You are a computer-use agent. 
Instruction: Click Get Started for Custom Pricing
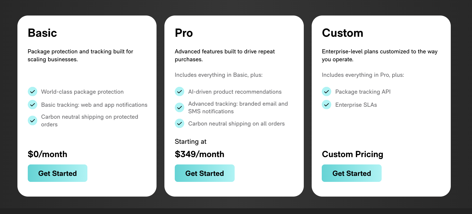click(x=351, y=173)
